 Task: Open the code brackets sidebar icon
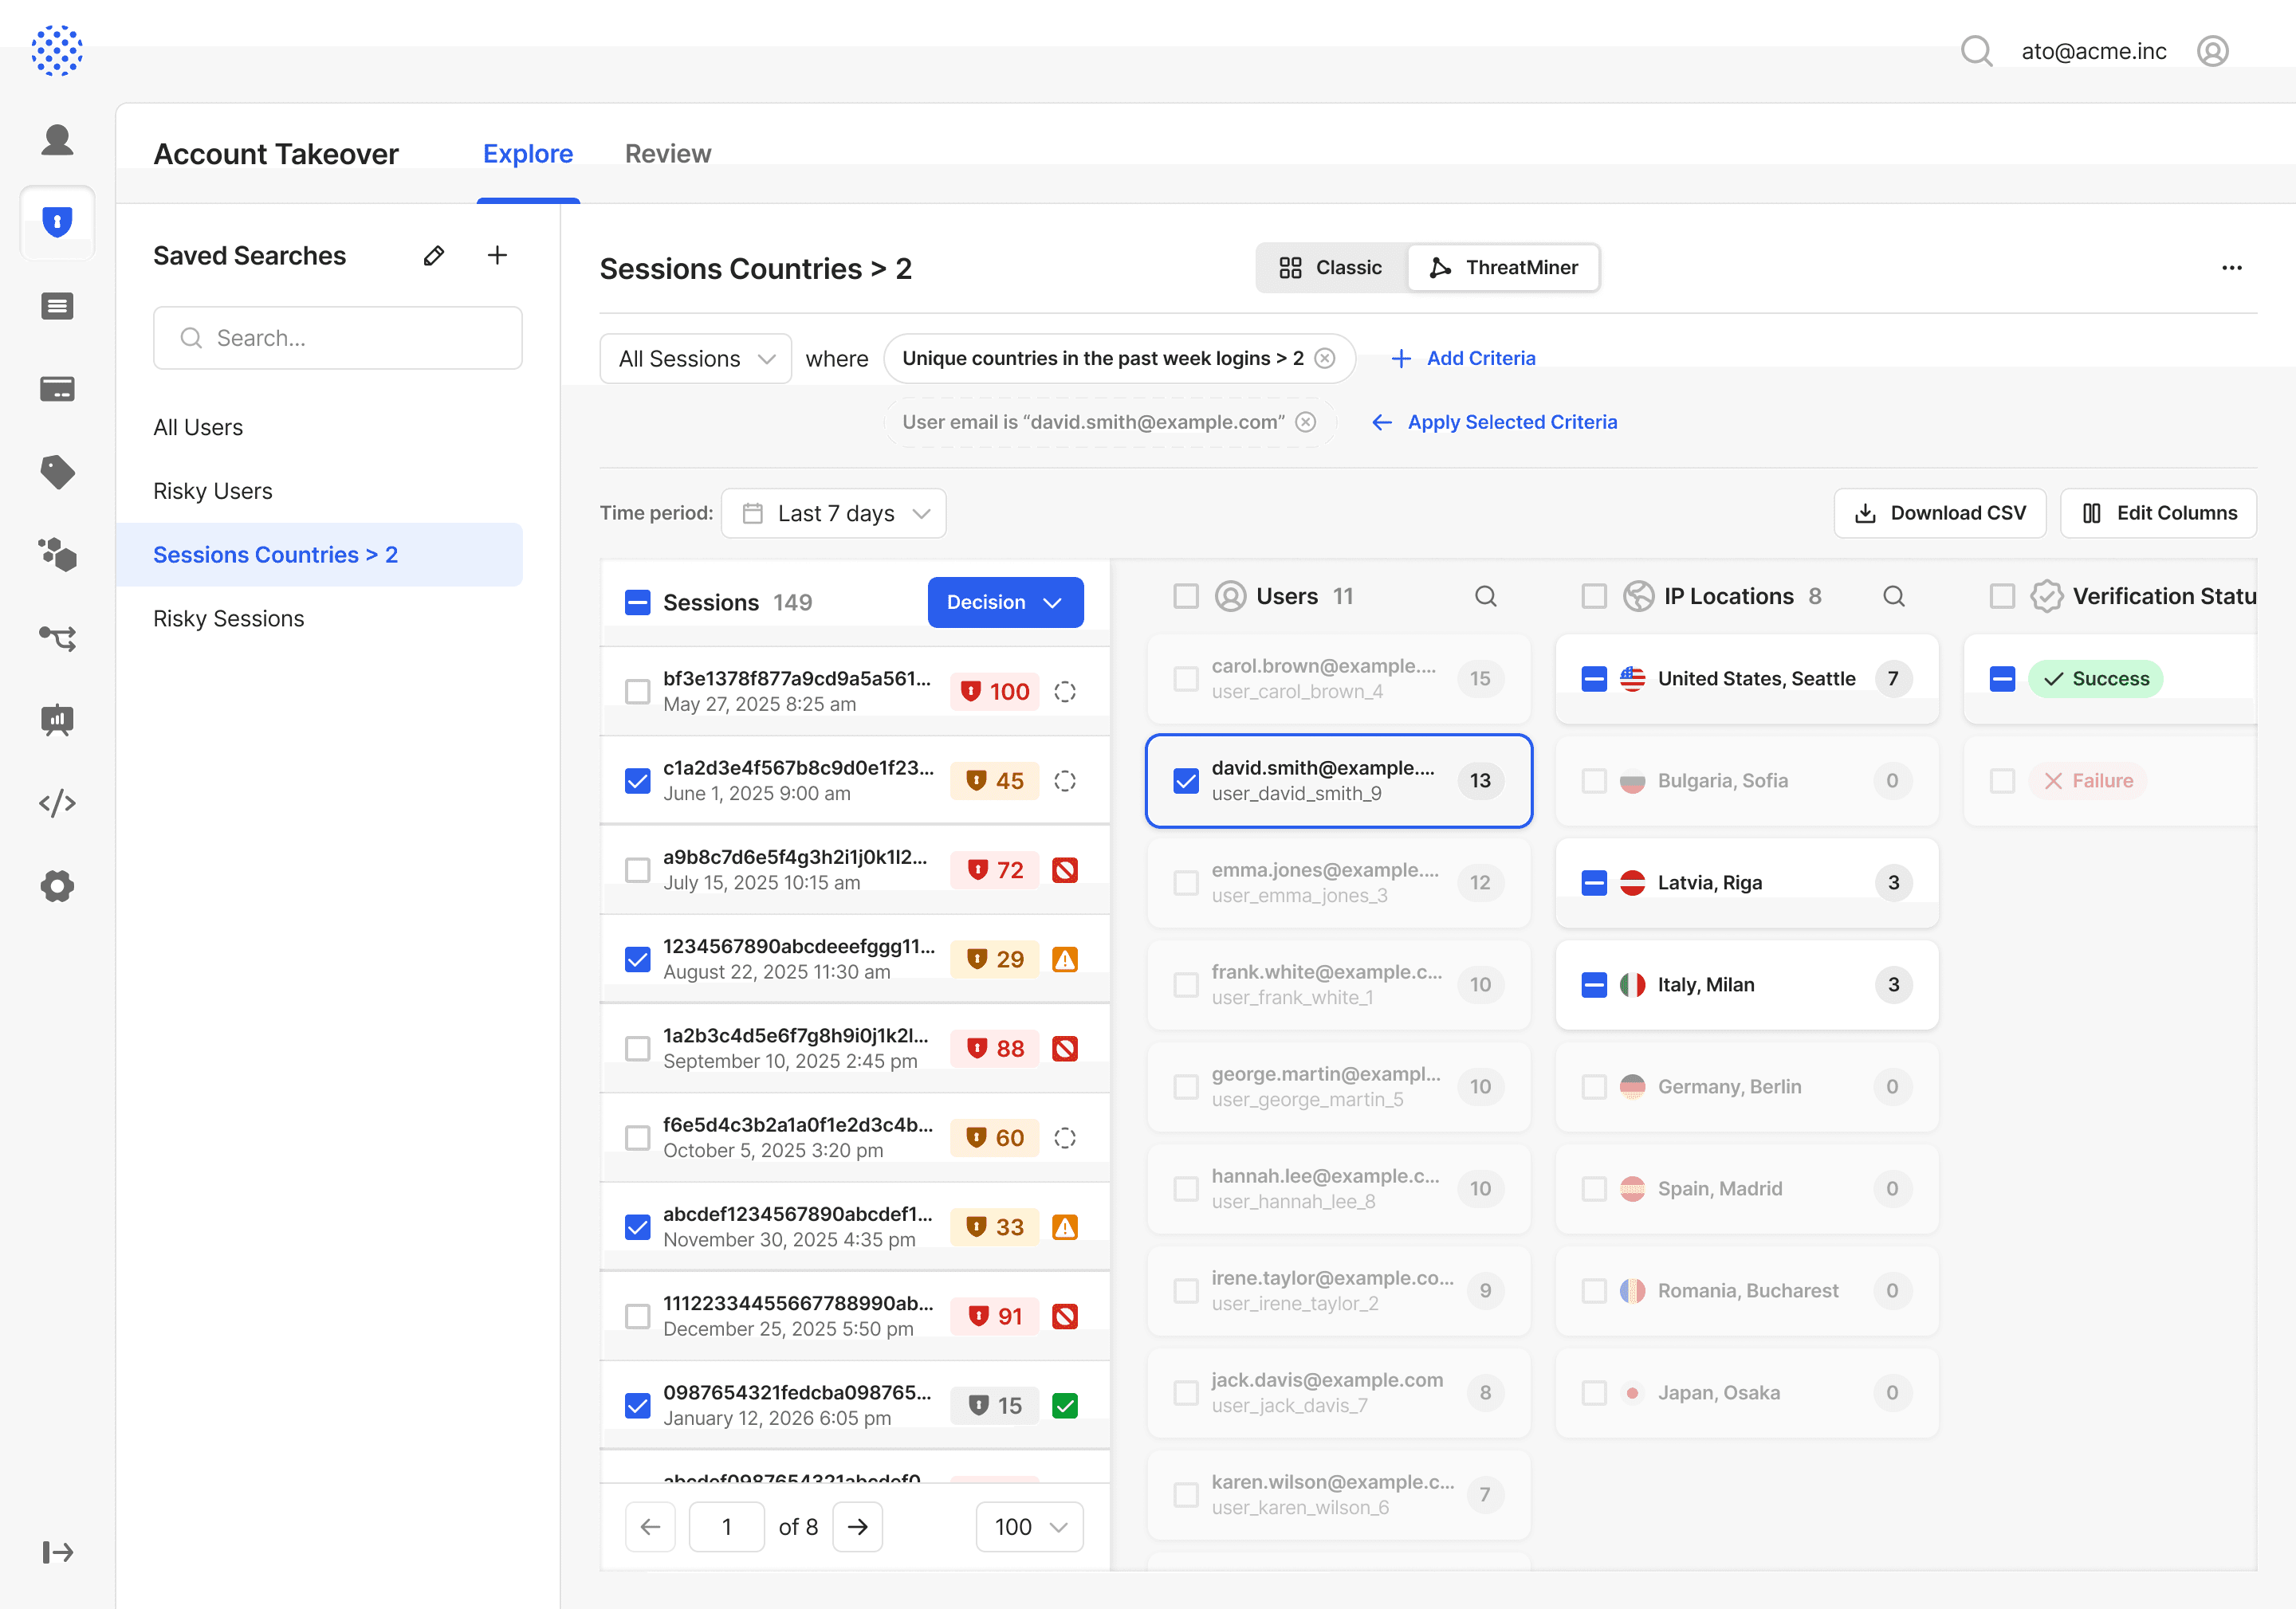(x=57, y=803)
